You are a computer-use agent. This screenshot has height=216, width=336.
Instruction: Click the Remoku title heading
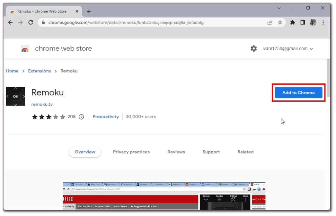coord(47,92)
